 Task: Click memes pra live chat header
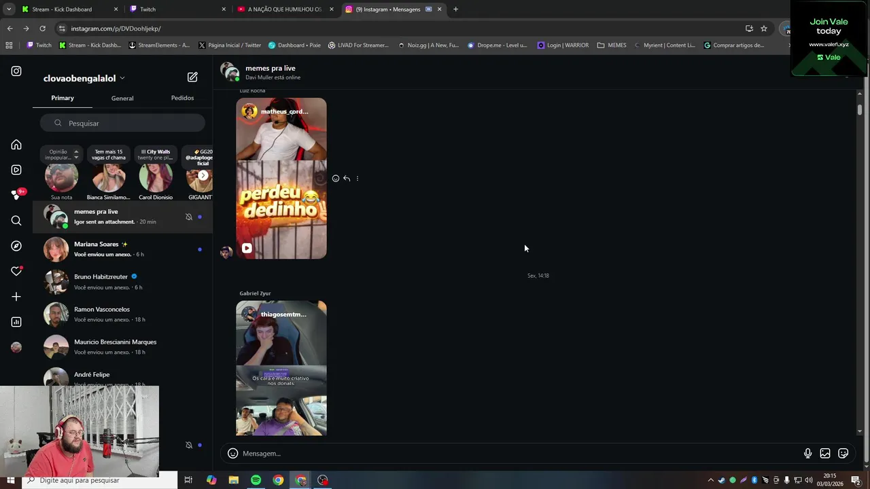pyautogui.click(x=270, y=69)
